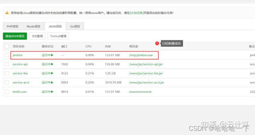
Task: Open the test8.com project name
Action: pos(19,92)
